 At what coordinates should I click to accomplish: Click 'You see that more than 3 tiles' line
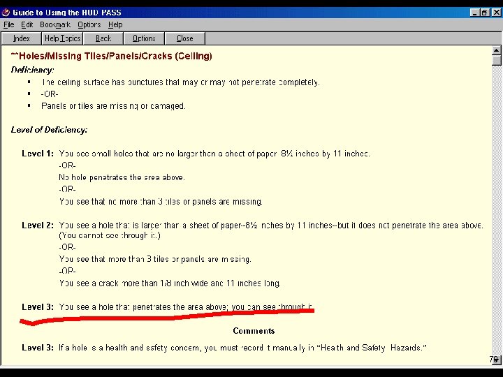point(155,259)
